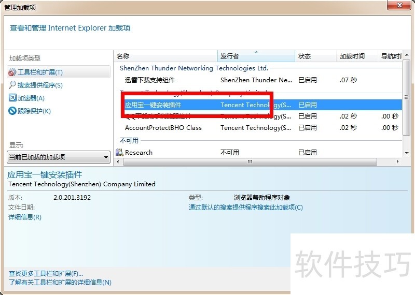Click the 加速器 icon in sidebar

tap(12, 98)
